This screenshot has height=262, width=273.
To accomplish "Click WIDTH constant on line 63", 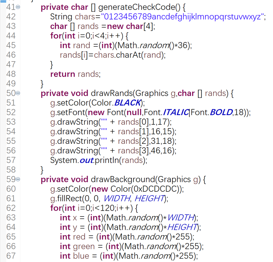I will [181, 218].
